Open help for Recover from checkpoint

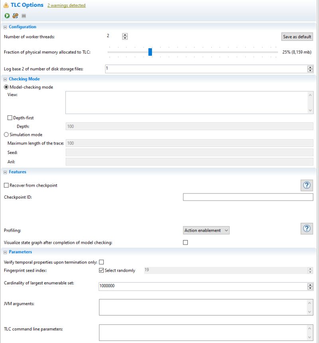click(x=306, y=185)
